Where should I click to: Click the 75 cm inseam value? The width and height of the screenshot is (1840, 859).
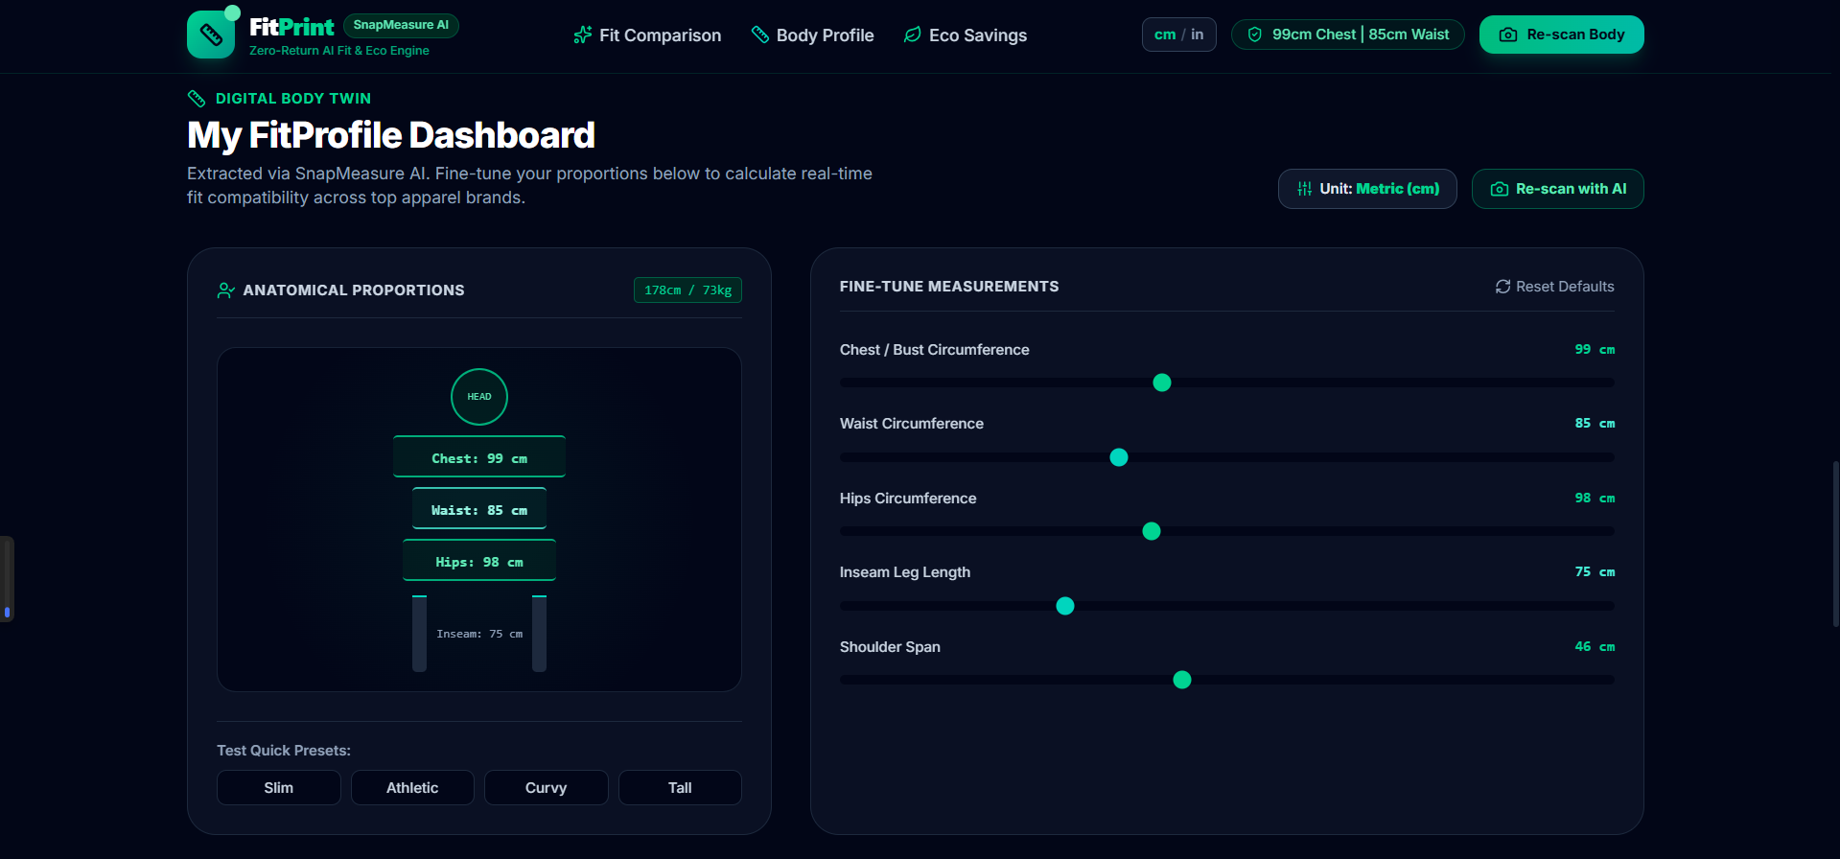coord(1595,572)
